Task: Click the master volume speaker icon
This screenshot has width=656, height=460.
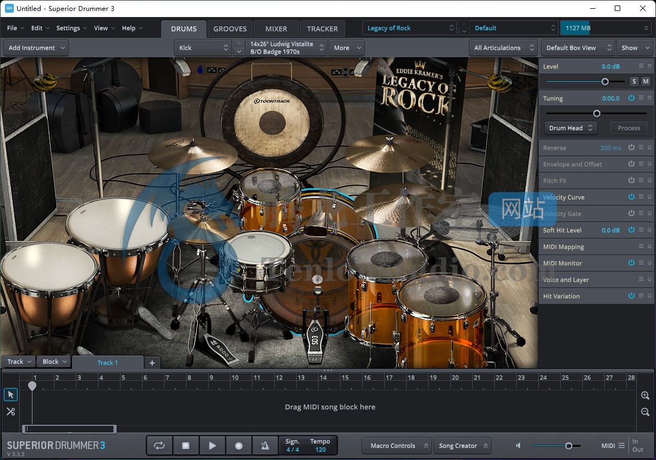Action: pyautogui.click(x=518, y=445)
